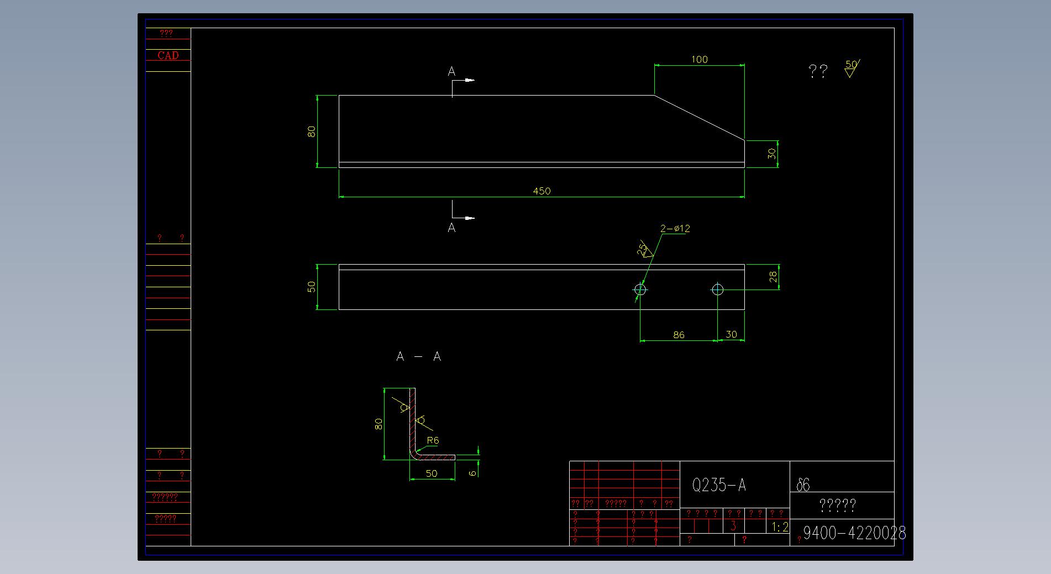Screen dimensions: 1051x574
Task: Select the 6 thickness dimension in section
Action: click(472, 473)
